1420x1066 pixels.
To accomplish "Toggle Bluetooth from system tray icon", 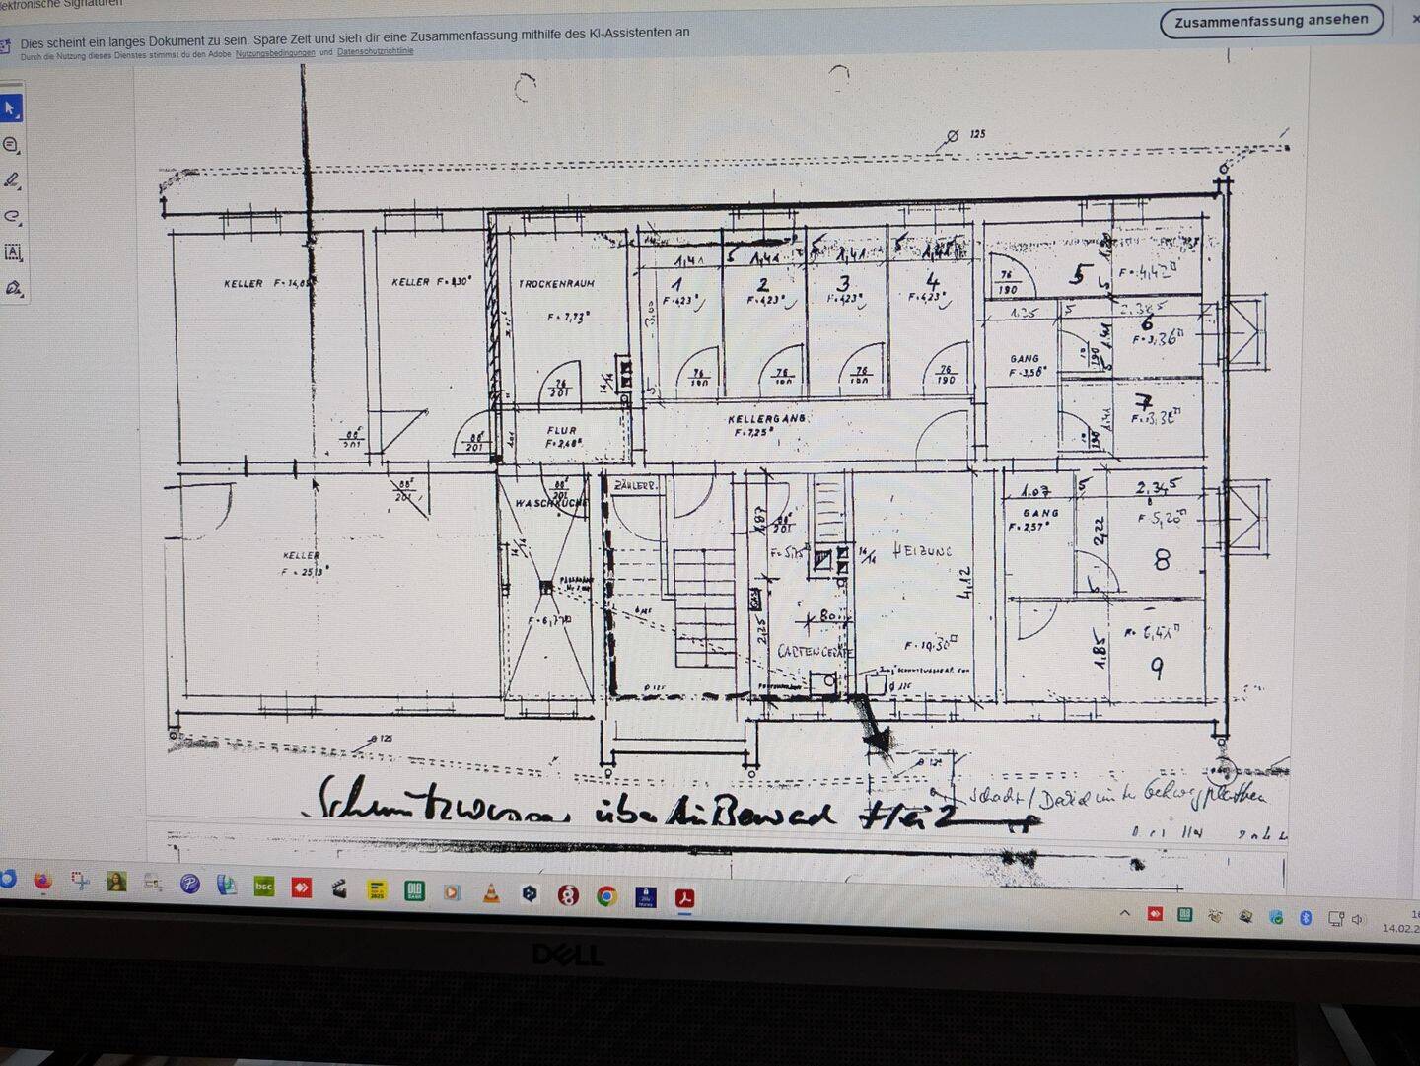I will [1306, 918].
